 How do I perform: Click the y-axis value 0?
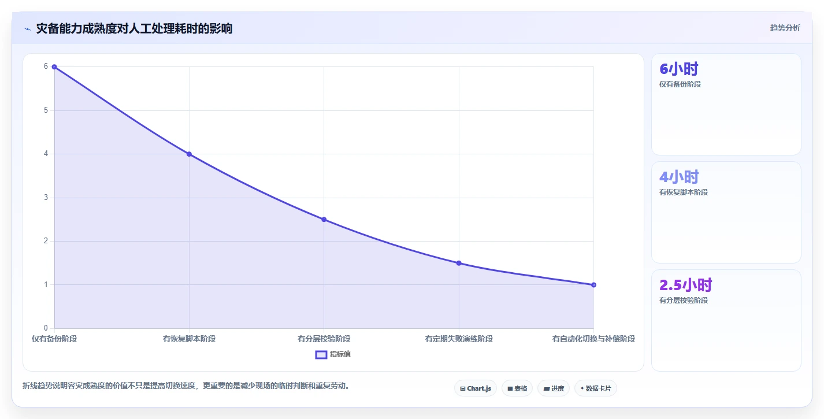coord(46,328)
